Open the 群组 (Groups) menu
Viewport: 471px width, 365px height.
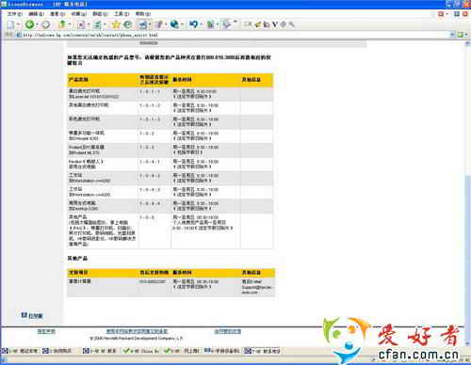point(100,14)
